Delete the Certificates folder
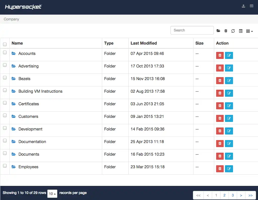Screen dimensions: 258x200 click(x=220, y=106)
